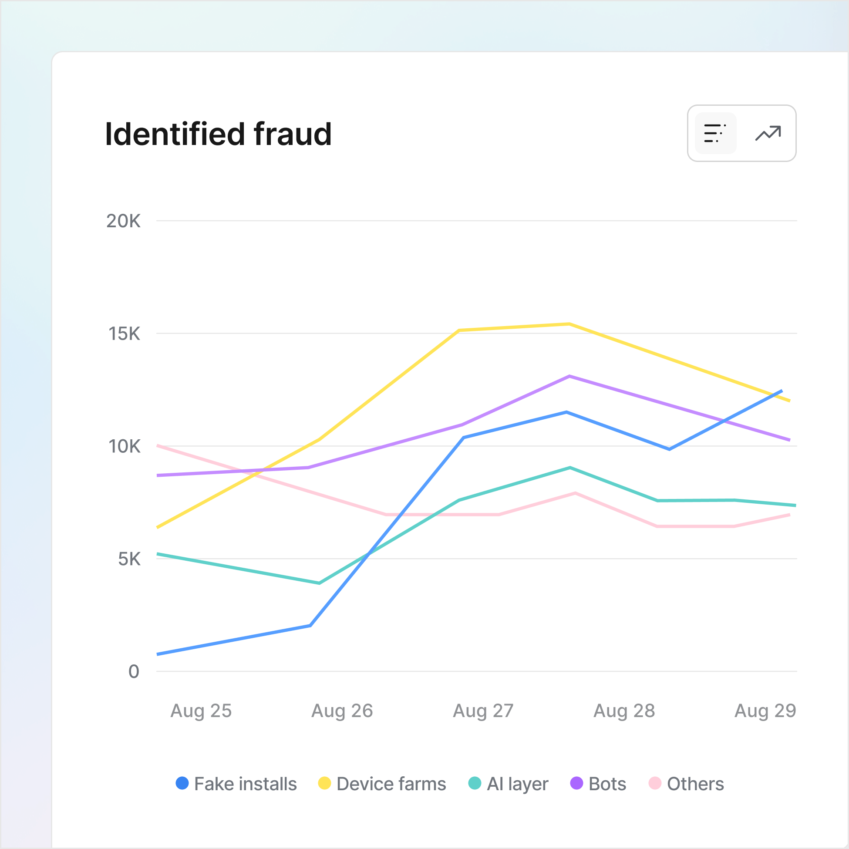
Task: Click the blue Fake installs legend dot
Action: pos(183,784)
